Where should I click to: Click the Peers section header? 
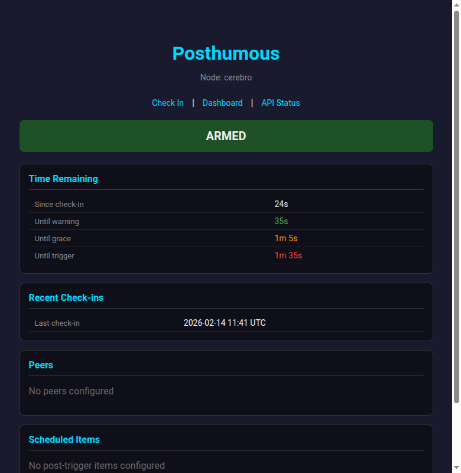(41, 365)
